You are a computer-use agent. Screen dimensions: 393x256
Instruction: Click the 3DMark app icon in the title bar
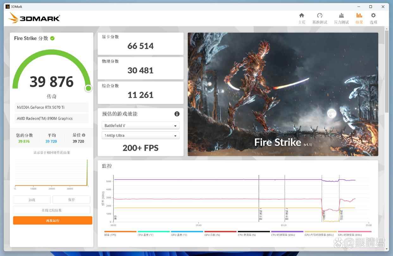tap(8, 6)
